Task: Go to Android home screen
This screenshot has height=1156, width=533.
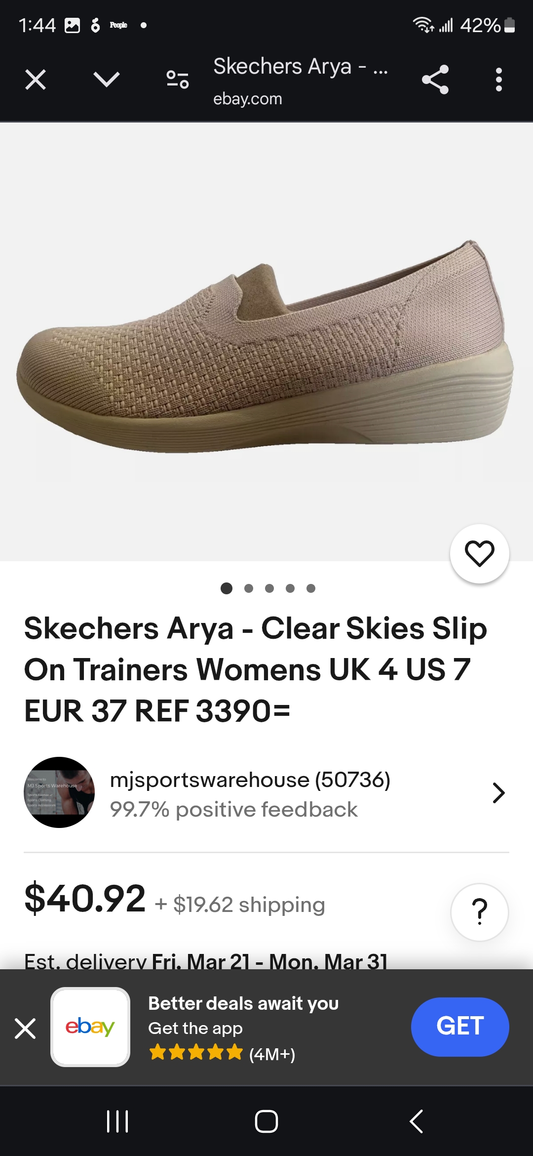Action: click(266, 1121)
